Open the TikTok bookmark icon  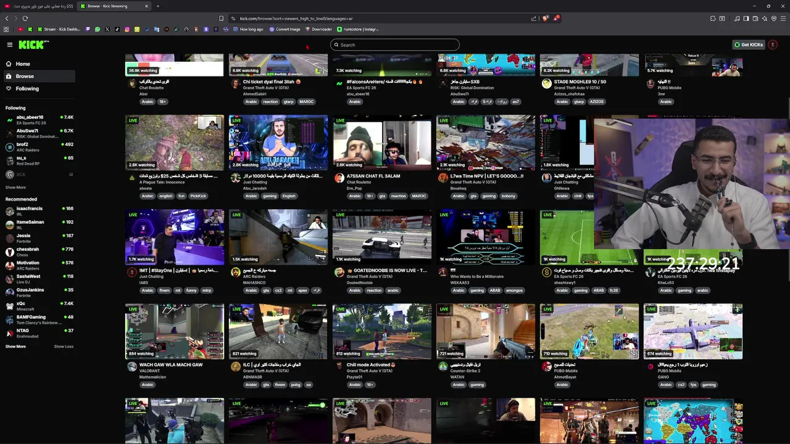pos(117,29)
